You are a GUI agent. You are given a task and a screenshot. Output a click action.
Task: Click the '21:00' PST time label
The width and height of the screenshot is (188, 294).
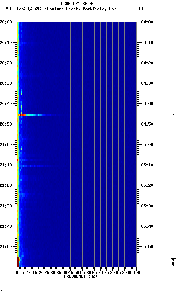click(x=6, y=145)
